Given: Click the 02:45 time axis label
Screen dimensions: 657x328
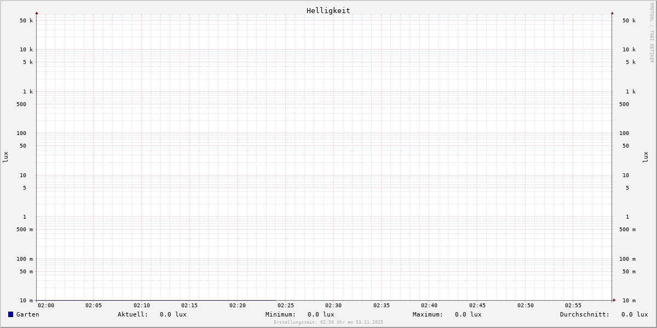Looking at the screenshot, I should point(477,306).
